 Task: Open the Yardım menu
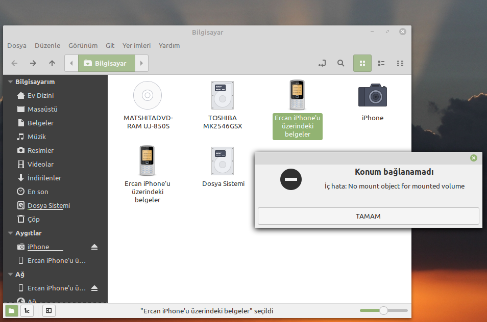click(169, 45)
